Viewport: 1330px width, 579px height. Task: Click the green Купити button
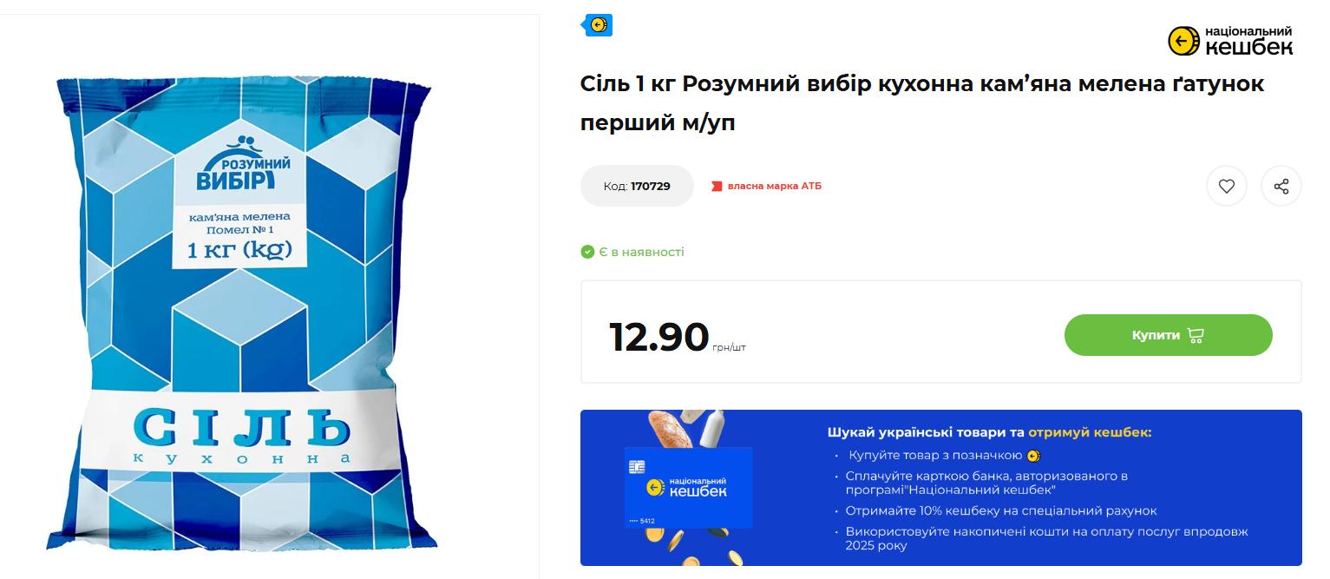pos(1168,335)
